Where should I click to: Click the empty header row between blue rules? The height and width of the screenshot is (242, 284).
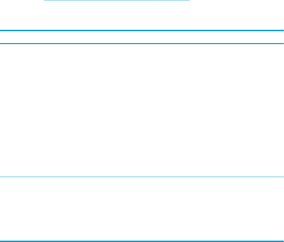[142, 37]
